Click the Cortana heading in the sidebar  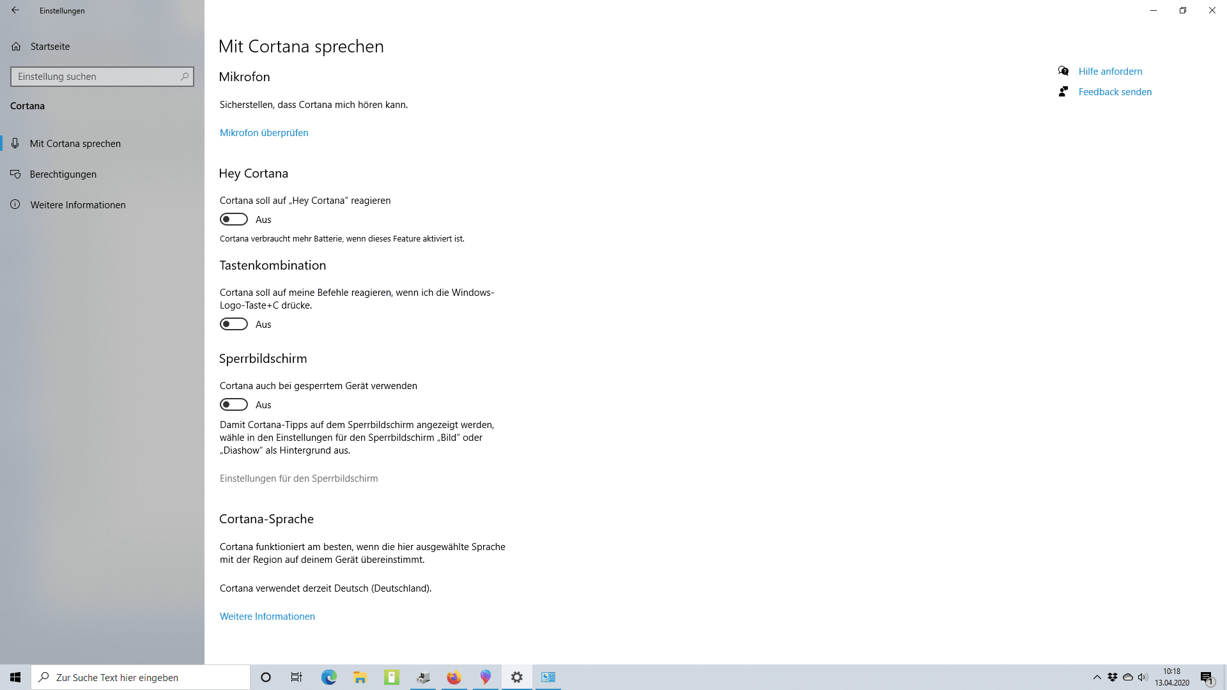(x=27, y=106)
